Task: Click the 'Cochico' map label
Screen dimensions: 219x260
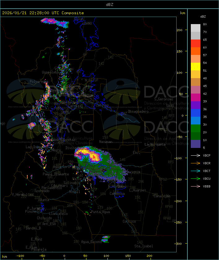Action: [129, 221]
